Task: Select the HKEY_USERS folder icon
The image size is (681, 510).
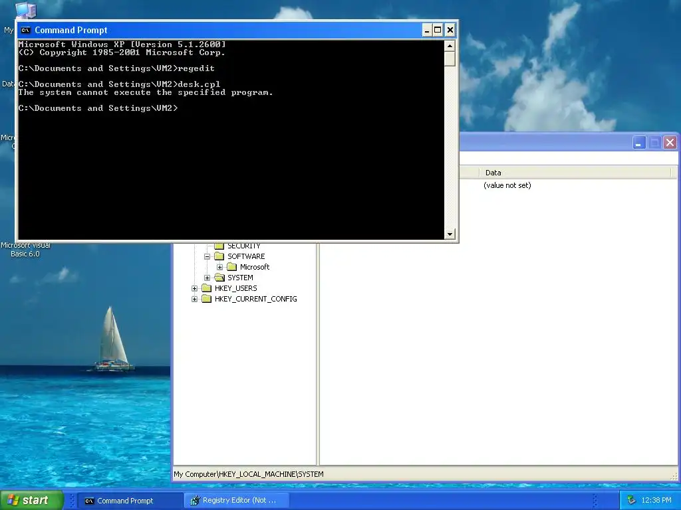Action: click(x=206, y=288)
